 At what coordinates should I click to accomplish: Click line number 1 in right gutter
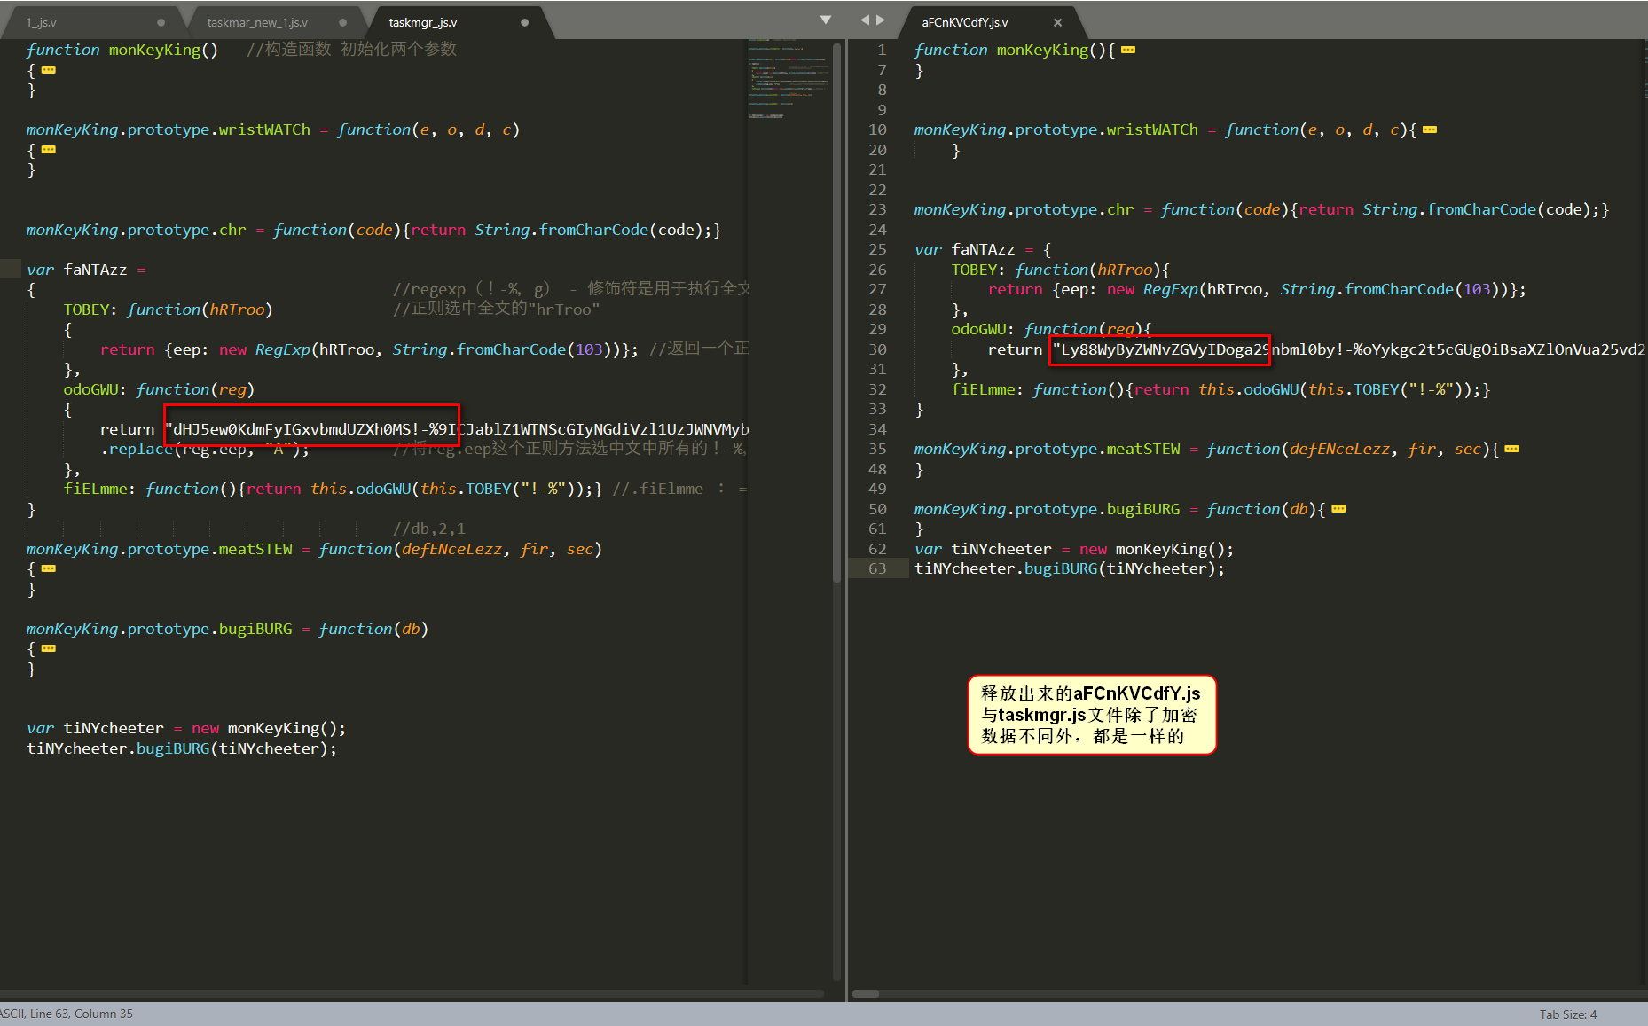click(882, 50)
